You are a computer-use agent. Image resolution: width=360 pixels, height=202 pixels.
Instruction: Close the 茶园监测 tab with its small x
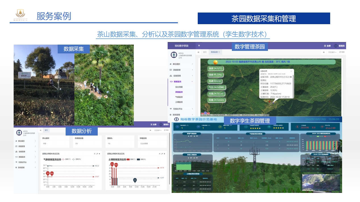219,52
